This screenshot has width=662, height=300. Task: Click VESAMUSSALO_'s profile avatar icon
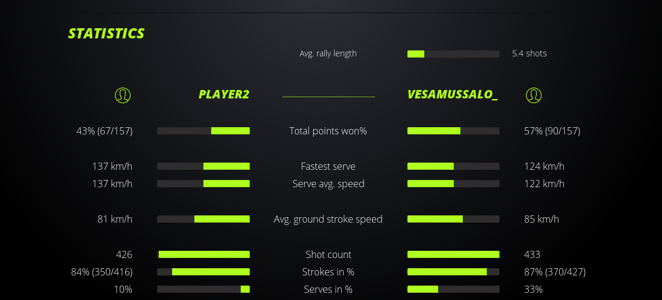tap(533, 95)
